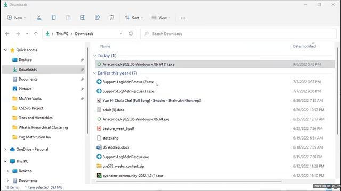This screenshot has width=341, height=191.
Task: Click the 6/23/2022 7:26 PM date cell
Action: pos(308,128)
